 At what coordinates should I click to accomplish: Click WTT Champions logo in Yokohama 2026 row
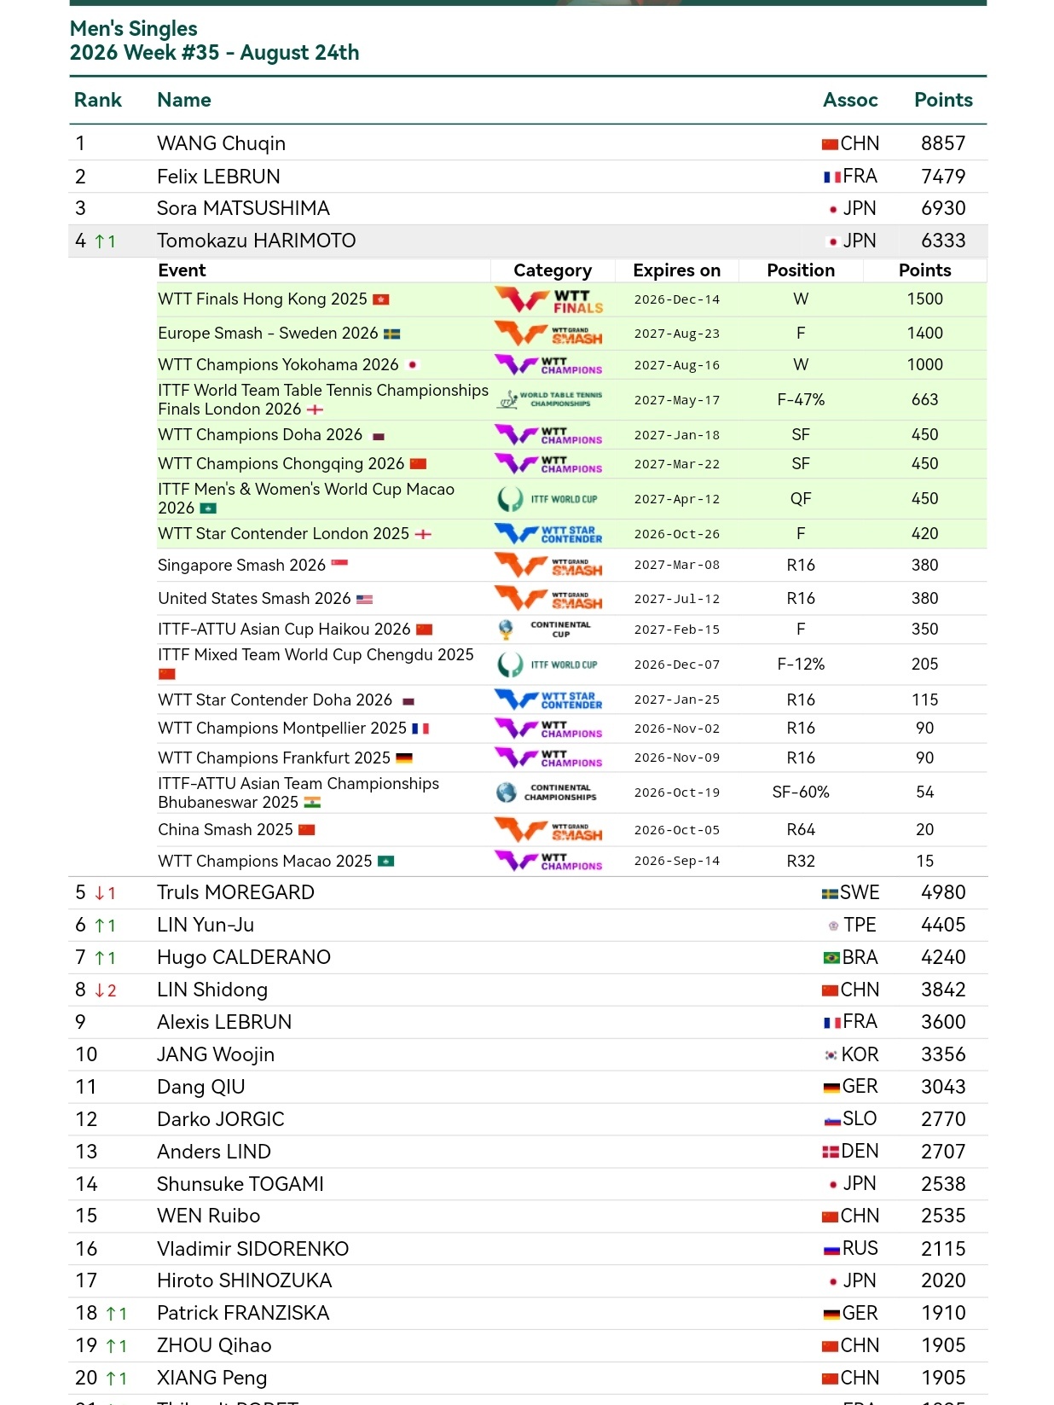550,365
